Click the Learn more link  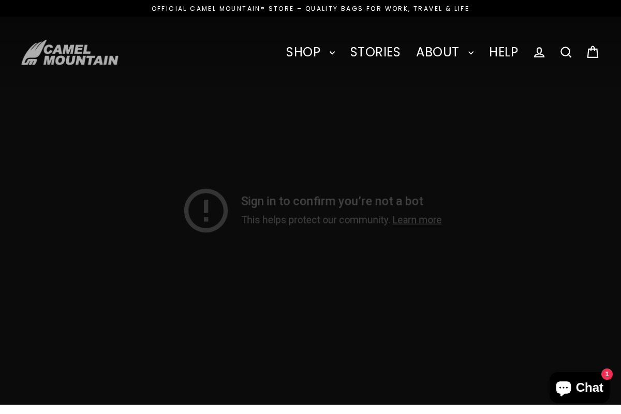417,220
